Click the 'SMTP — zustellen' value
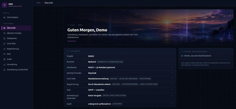This screenshot has width=236, height=109. point(96,90)
